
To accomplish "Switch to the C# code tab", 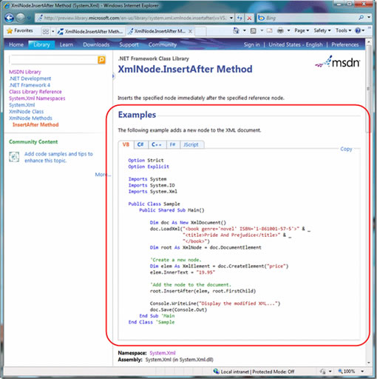I will point(140,144).
